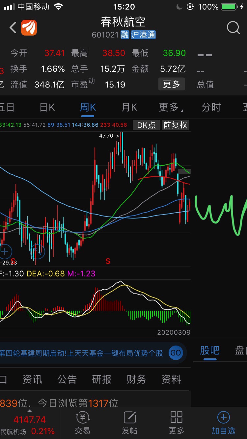This screenshot has width=247, height=439.
Task: Tap the Wi-Fi icon in status bar
Action: pyautogui.click(x=58, y=7)
